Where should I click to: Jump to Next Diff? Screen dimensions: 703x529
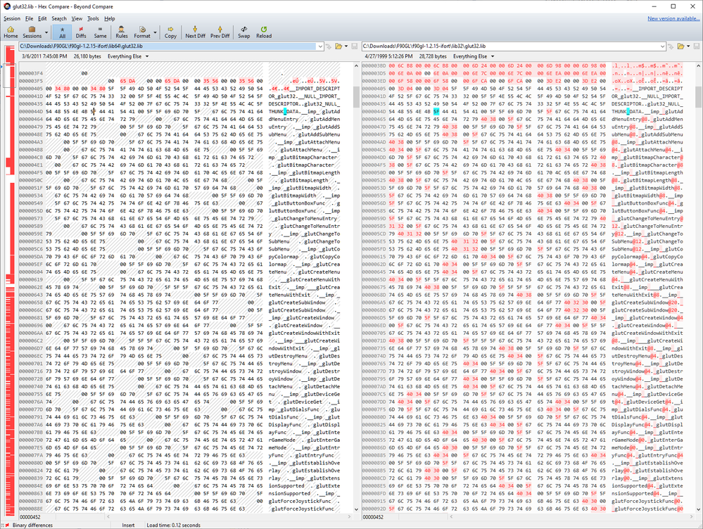(x=195, y=32)
